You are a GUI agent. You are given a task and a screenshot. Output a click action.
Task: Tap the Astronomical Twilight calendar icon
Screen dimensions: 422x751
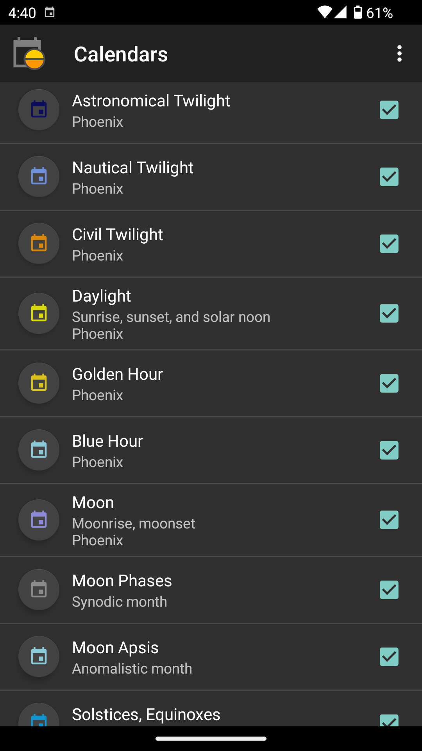pos(39,110)
